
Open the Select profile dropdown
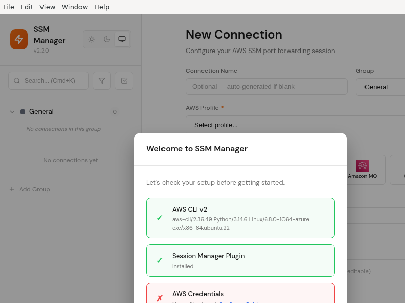pyautogui.click(x=296, y=125)
